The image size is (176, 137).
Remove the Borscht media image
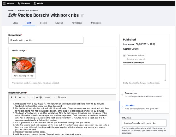(x=33, y=60)
